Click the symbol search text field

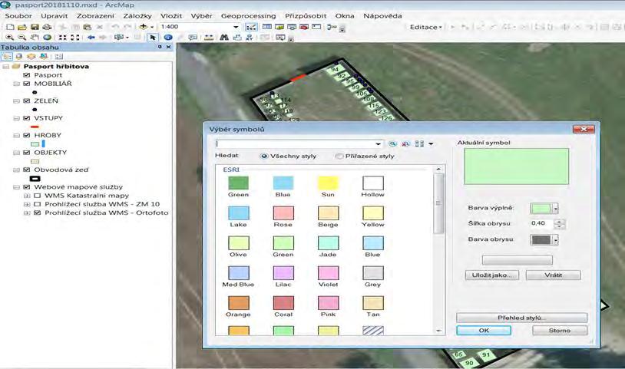point(295,143)
